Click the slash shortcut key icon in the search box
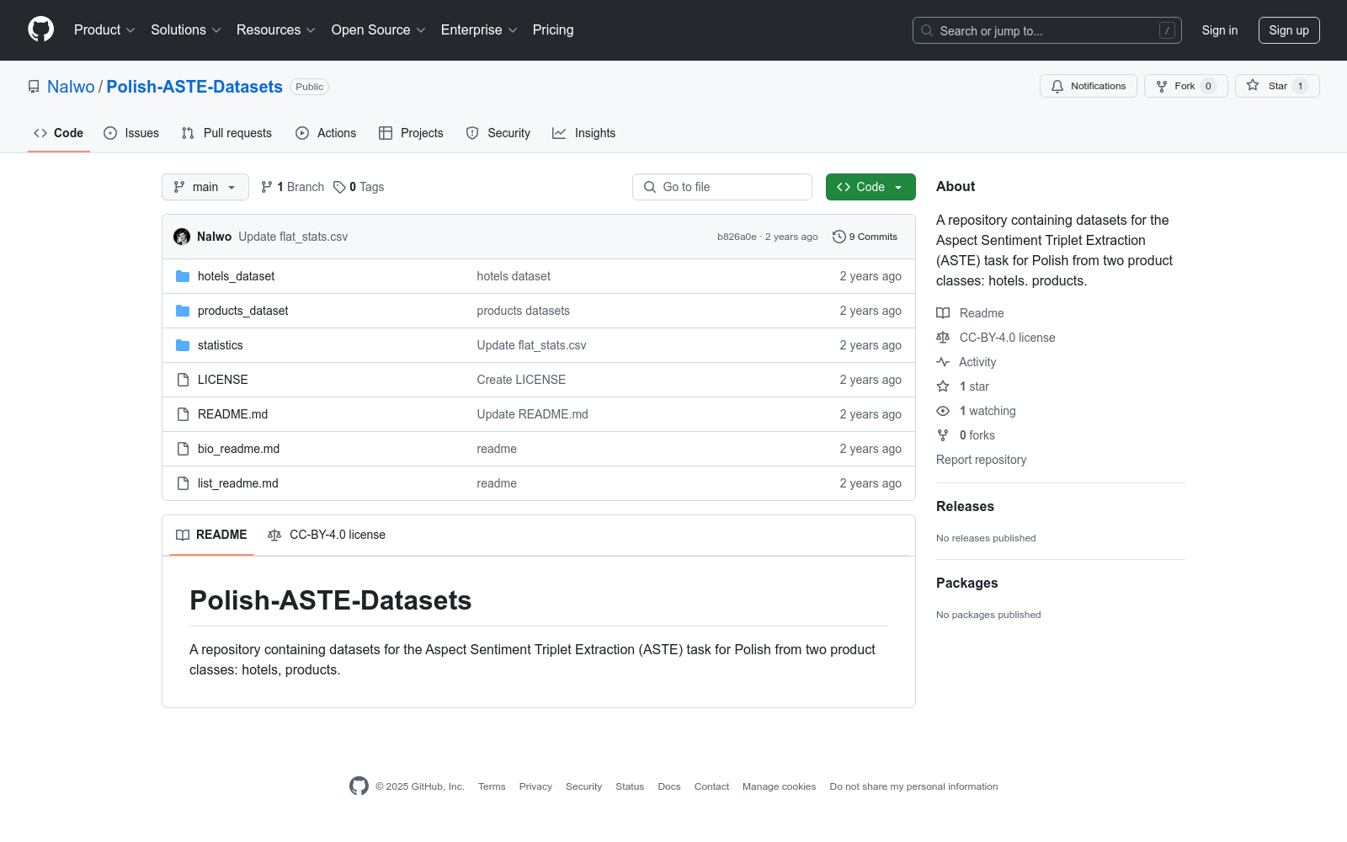The width and height of the screenshot is (1347, 842). [1167, 30]
